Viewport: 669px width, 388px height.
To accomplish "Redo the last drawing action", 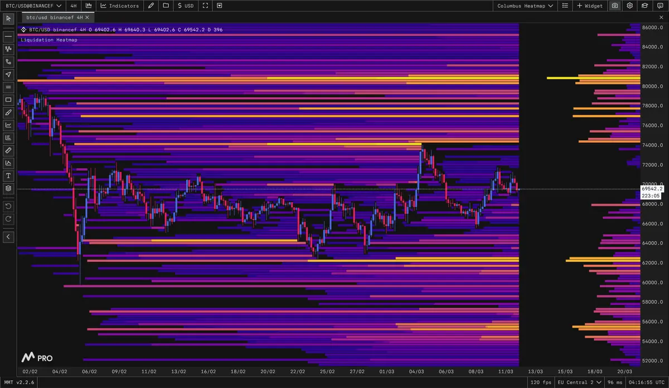I will pyautogui.click(x=8, y=219).
